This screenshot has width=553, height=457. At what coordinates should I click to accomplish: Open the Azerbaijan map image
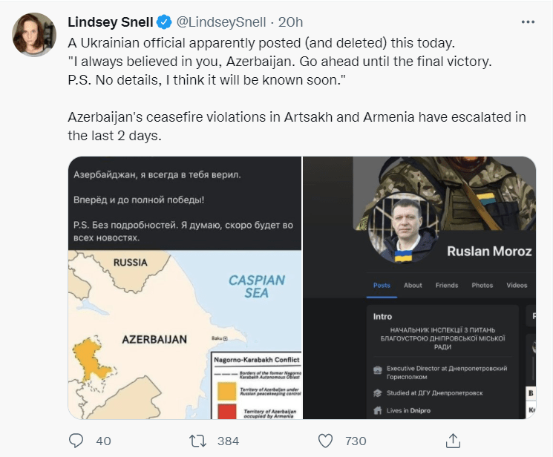pos(184,334)
